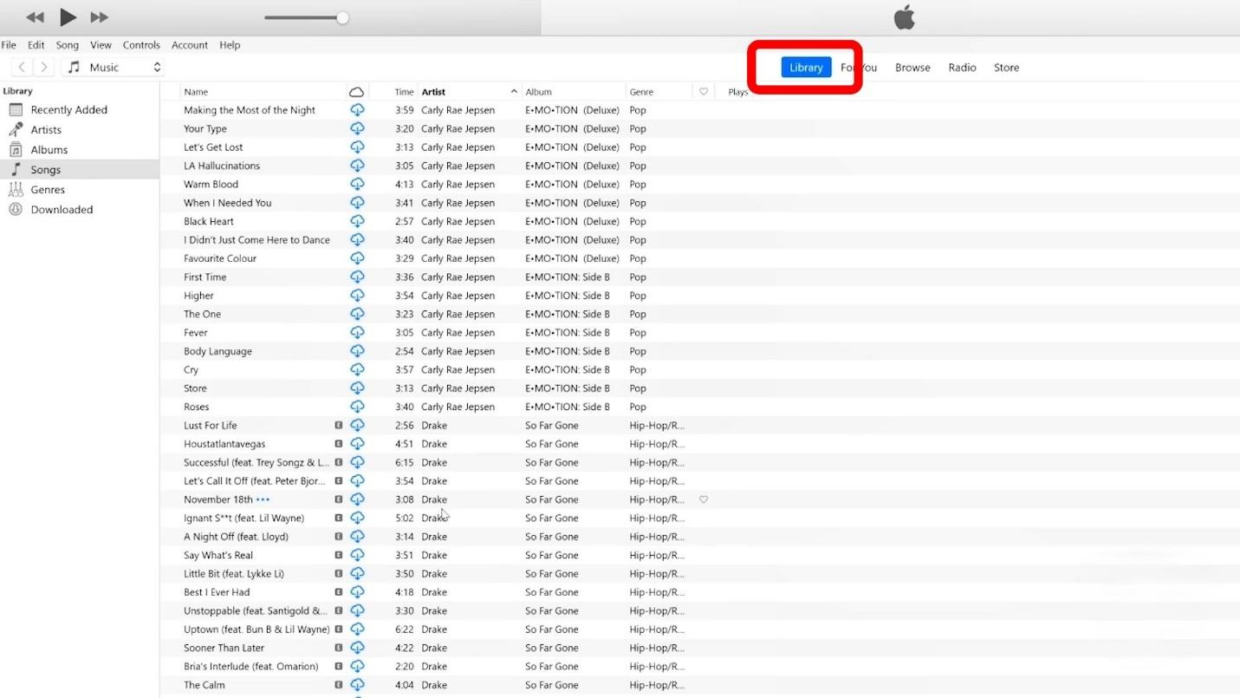Select the song Bria's Interlude (feat. Omarion)

251,667
